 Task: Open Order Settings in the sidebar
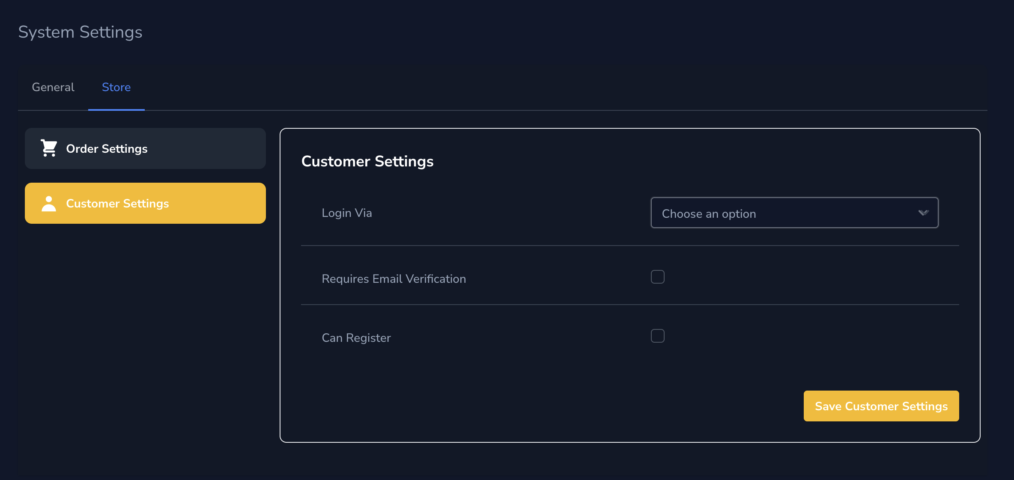107,148
